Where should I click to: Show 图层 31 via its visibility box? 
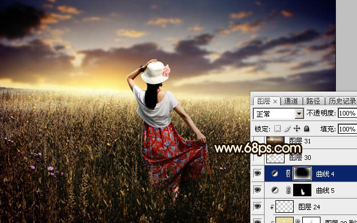258,141
